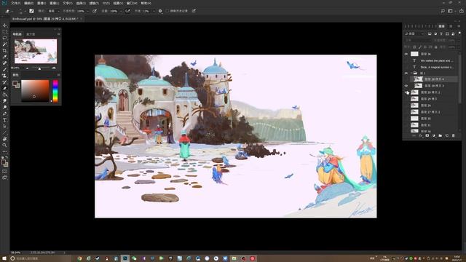Toggle the layer filter switch
Viewport: 466px width, 262px height.
point(459,33)
